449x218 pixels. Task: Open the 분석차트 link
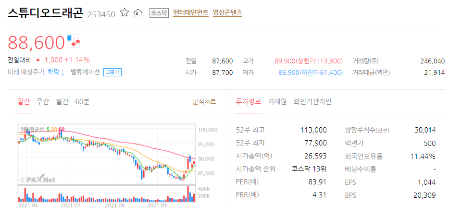click(x=204, y=102)
